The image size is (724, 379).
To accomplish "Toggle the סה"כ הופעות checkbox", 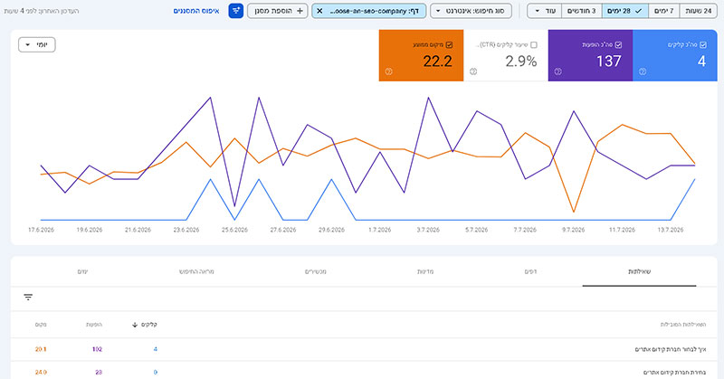I will (x=618, y=45).
